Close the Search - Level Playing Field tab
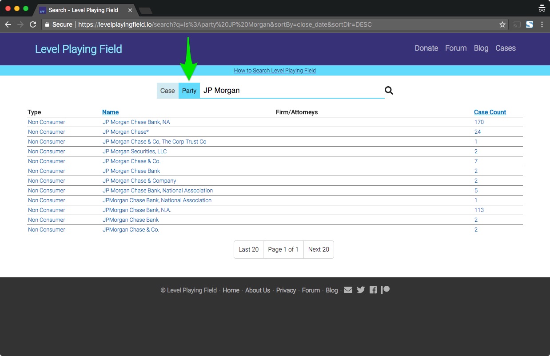Image resolution: width=550 pixels, height=356 pixels. pos(130,10)
